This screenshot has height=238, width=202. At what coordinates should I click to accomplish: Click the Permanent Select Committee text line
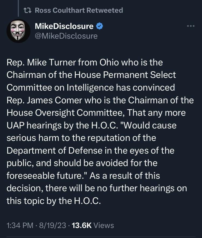[91, 75]
